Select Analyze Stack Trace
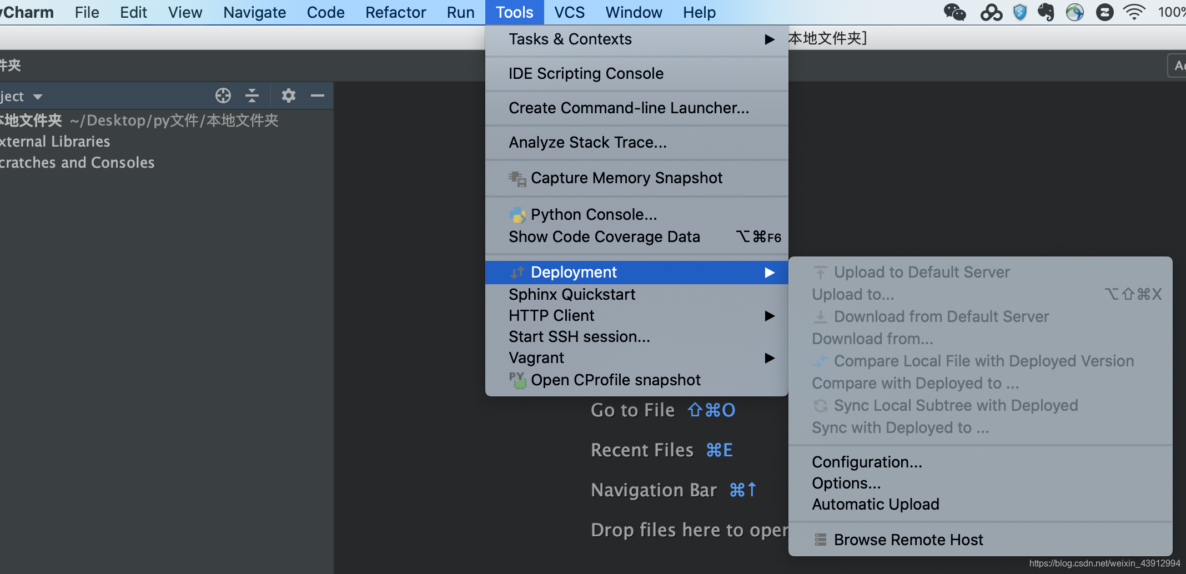The image size is (1186, 574). tap(637, 143)
